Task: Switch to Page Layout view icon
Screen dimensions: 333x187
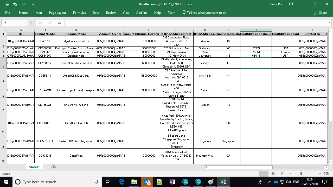Action: tap(273, 173)
